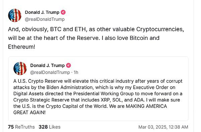Click the GREAT AGAIN! text in the quoted post
Screen dimensions: 201x132
pyautogui.click(x=29, y=112)
